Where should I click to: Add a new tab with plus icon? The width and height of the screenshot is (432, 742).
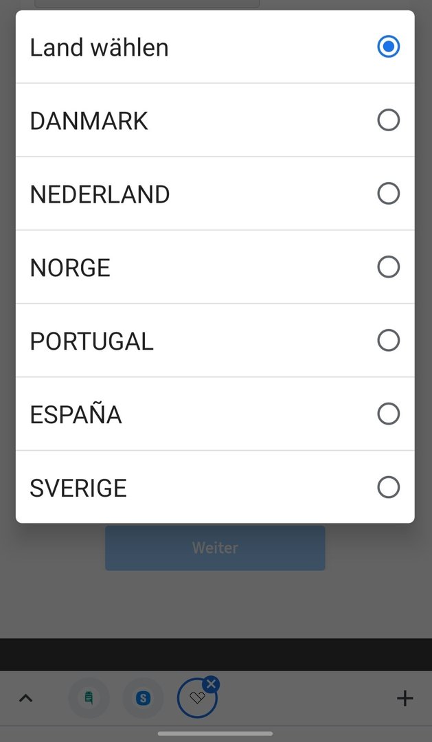405,698
